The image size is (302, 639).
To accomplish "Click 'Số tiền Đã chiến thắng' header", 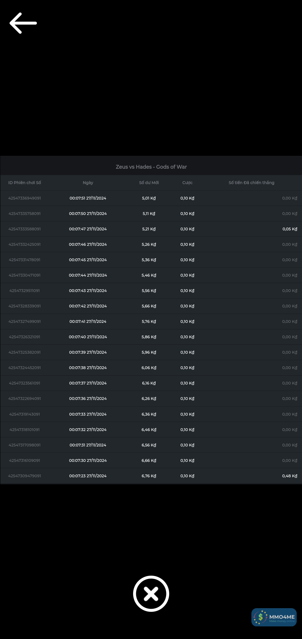I will click(251, 183).
